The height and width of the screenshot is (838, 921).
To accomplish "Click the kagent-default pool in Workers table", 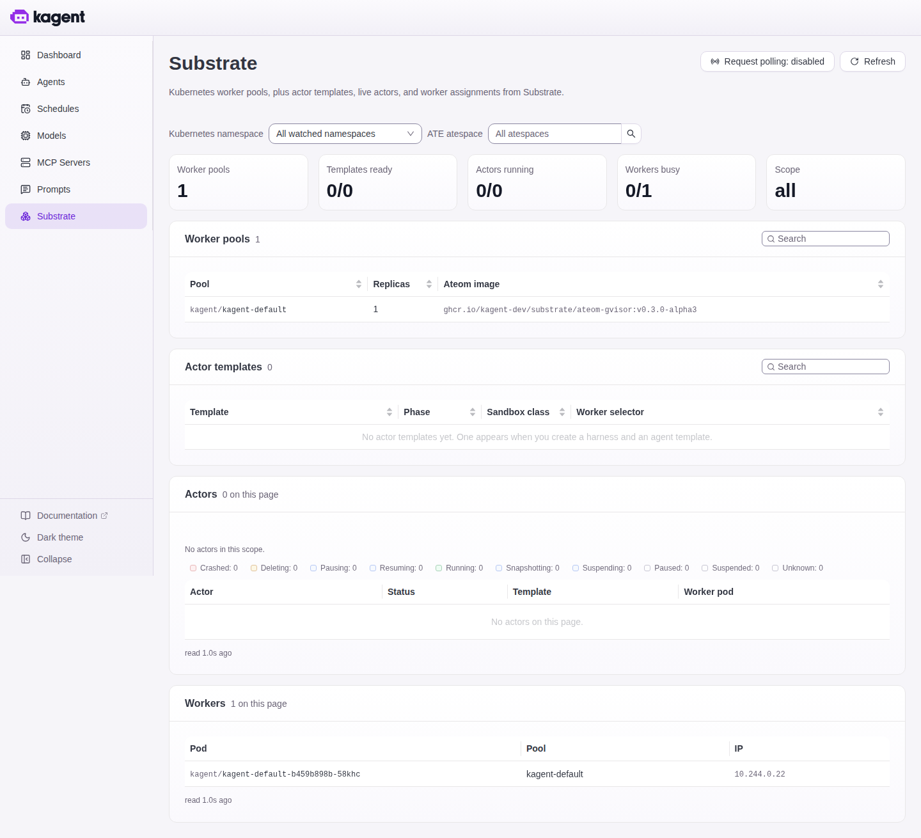I will click(555, 774).
